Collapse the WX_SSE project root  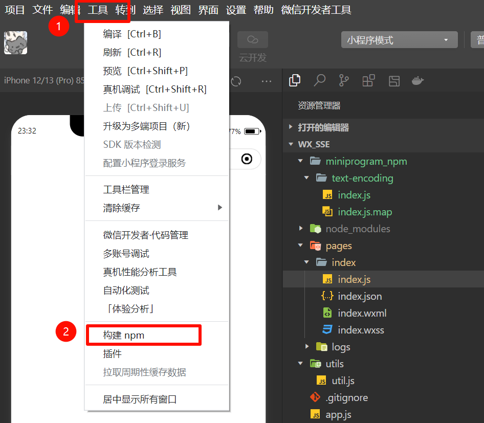291,144
